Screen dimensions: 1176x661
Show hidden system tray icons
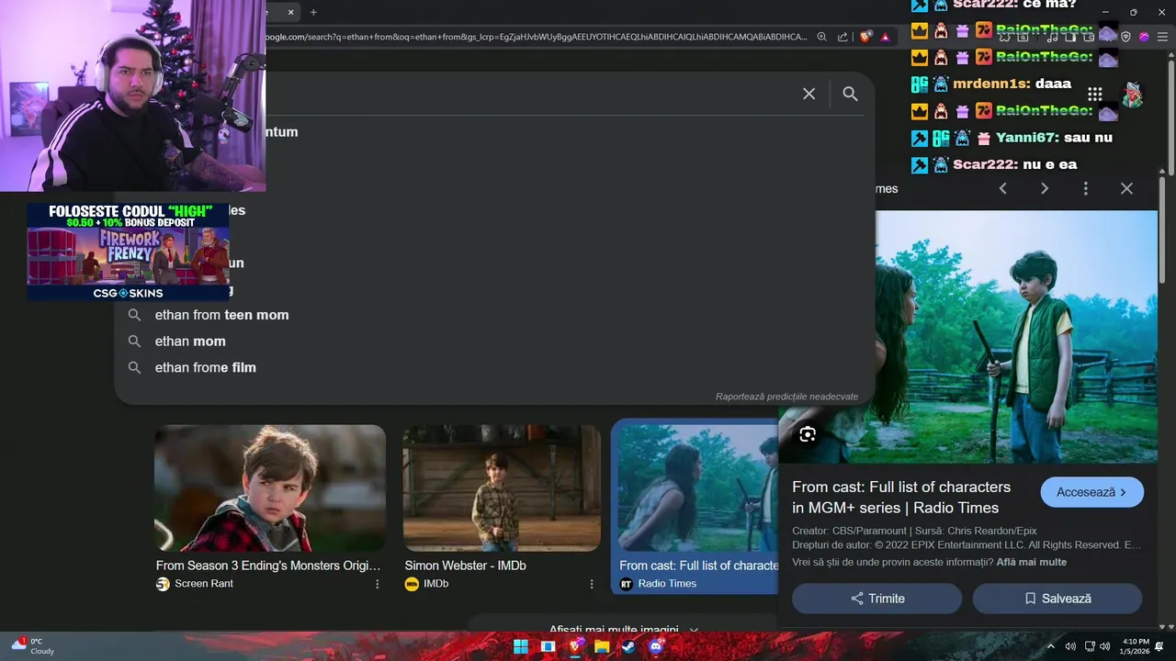[x=1051, y=646]
